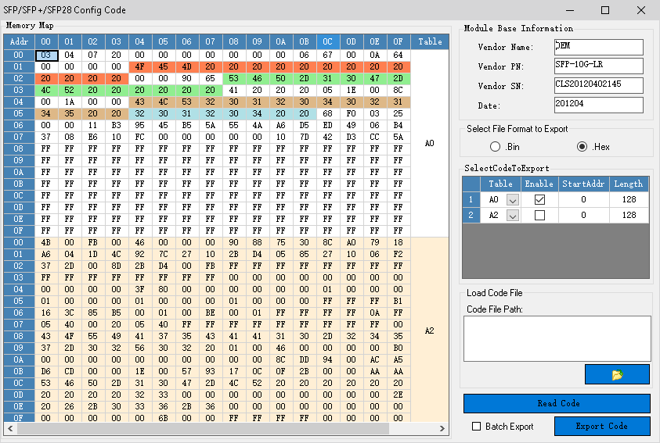Click the Table column header in export grid

tap(500, 184)
